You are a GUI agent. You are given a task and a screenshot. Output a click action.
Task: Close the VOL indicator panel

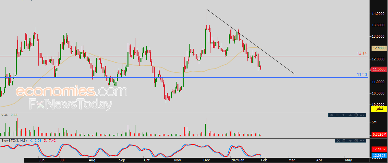332,115
